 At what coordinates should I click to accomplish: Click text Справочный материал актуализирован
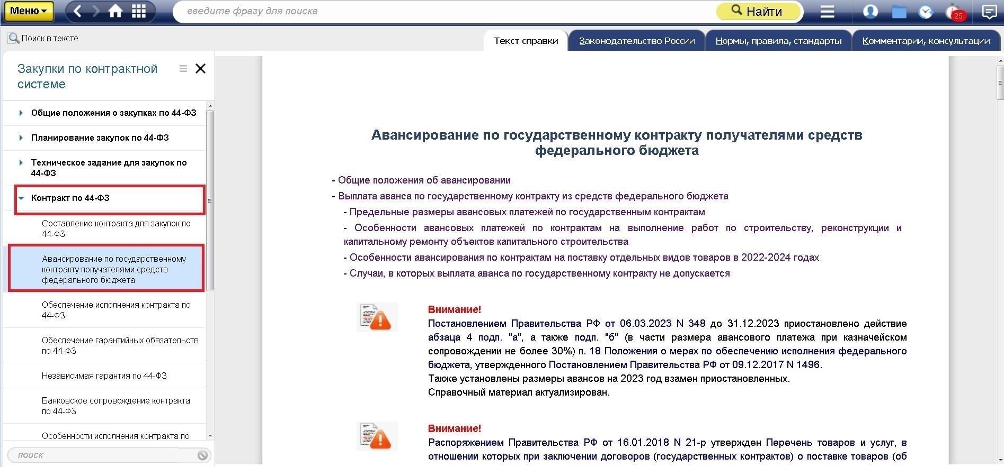[x=519, y=392]
